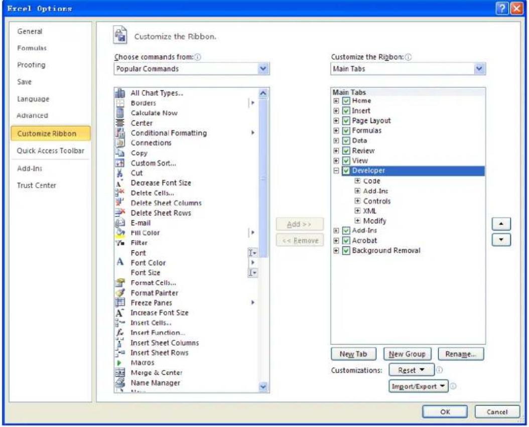
Task: Expand the XML group node
Action: tap(358, 211)
